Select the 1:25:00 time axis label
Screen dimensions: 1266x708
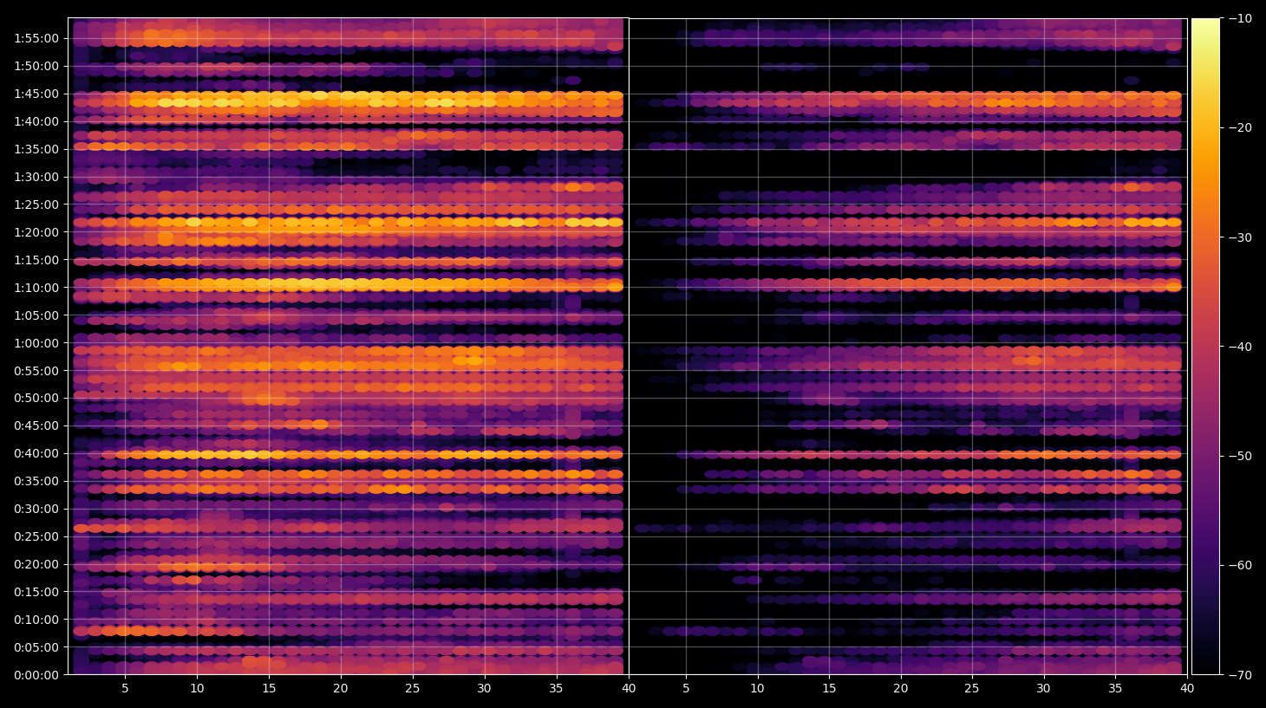[36, 205]
